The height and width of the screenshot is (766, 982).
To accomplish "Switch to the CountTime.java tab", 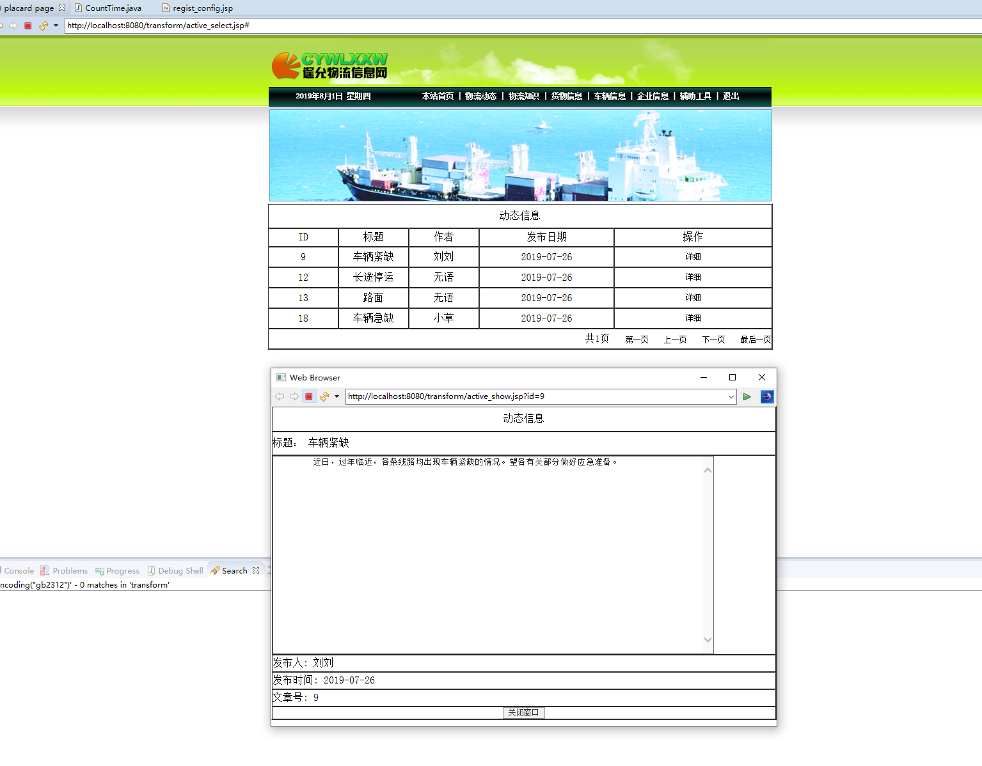I will point(108,8).
